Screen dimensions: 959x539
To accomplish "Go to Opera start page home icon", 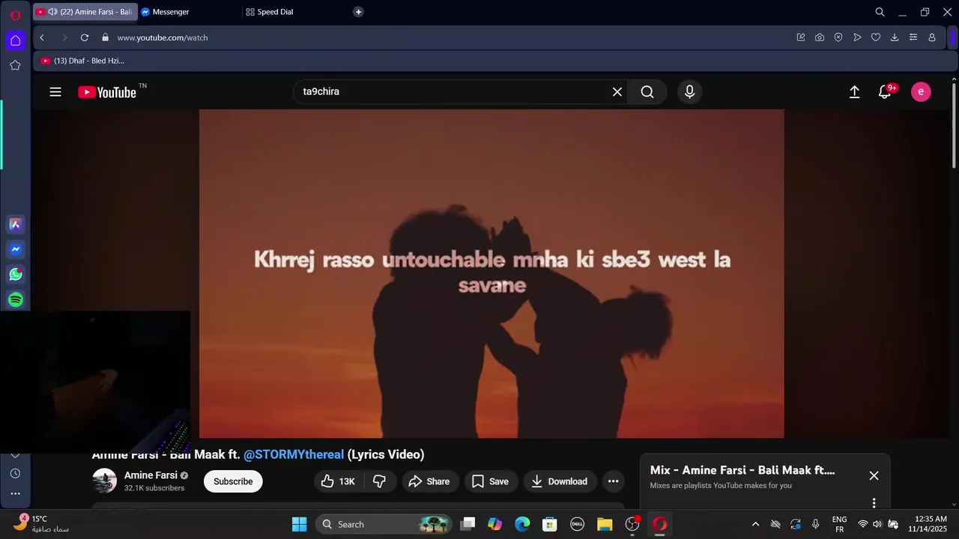I will 15,40.
